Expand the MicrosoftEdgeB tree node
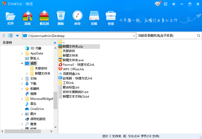Viewport: 202px width, 139px height. pos(22,99)
